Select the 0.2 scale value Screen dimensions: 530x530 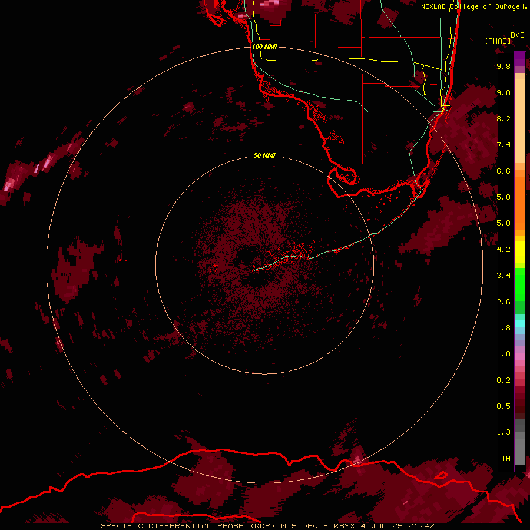tap(503, 380)
